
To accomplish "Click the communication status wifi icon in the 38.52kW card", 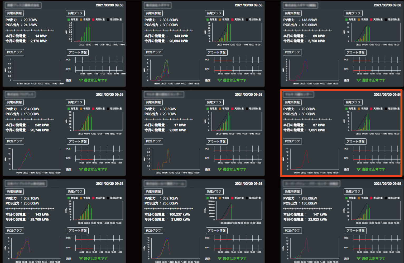I will pos(220,169).
